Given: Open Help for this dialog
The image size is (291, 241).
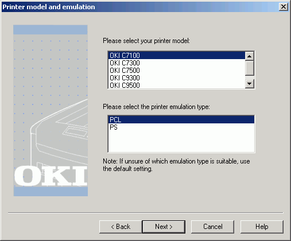Looking at the screenshot, I should click(x=262, y=227).
